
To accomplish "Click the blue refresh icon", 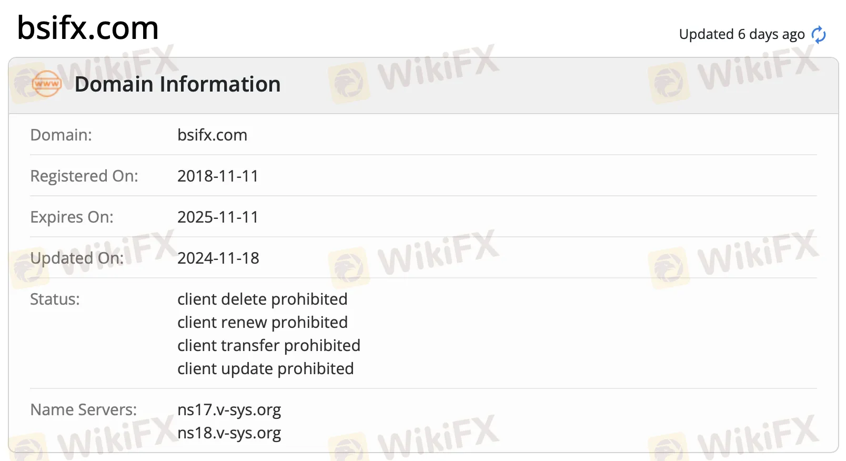I will coord(819,35).
